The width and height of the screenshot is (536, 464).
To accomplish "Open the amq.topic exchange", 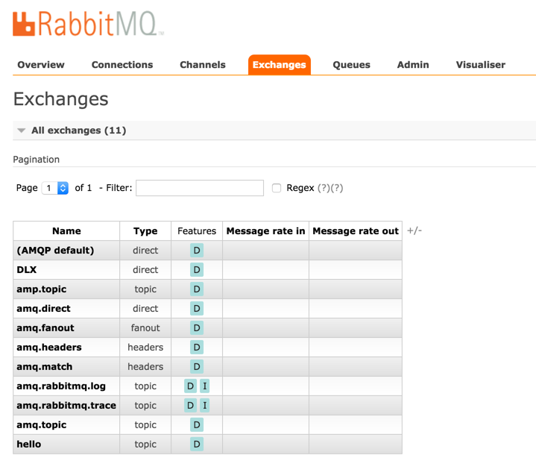I will point(41,425).
